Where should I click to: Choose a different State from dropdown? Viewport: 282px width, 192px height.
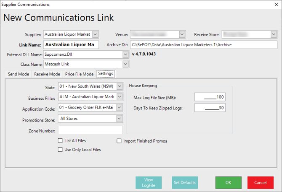point(119,87)
